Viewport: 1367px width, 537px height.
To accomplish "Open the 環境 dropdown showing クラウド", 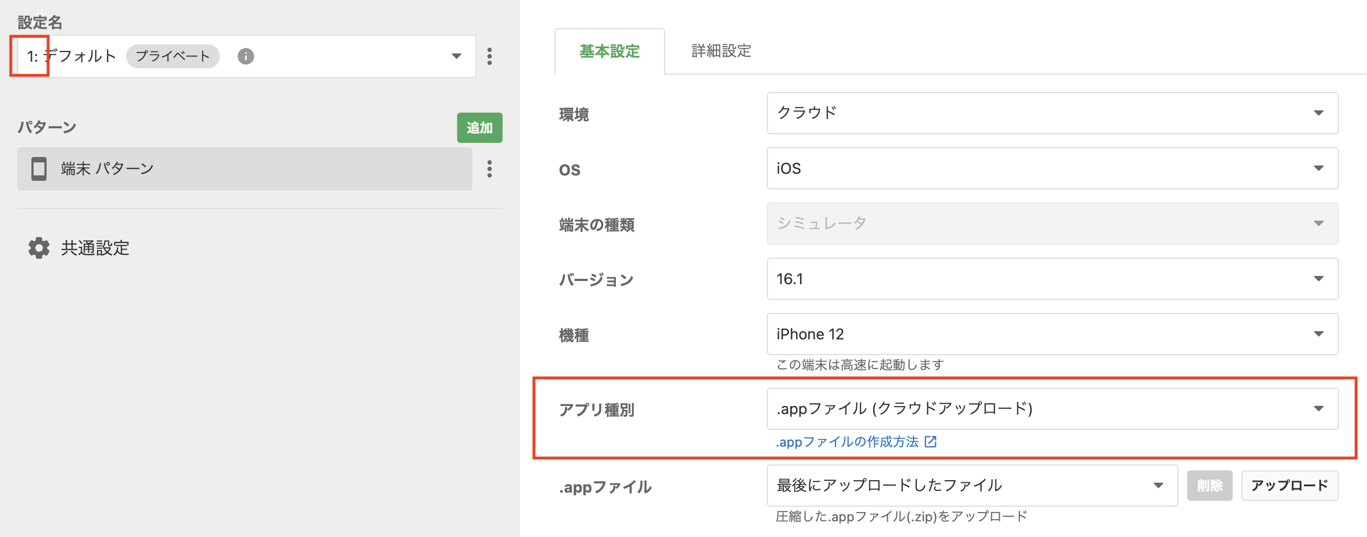I will 1052,113.
